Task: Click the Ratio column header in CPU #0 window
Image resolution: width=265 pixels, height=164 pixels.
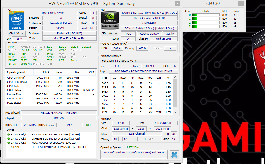Action: (236, 11)
